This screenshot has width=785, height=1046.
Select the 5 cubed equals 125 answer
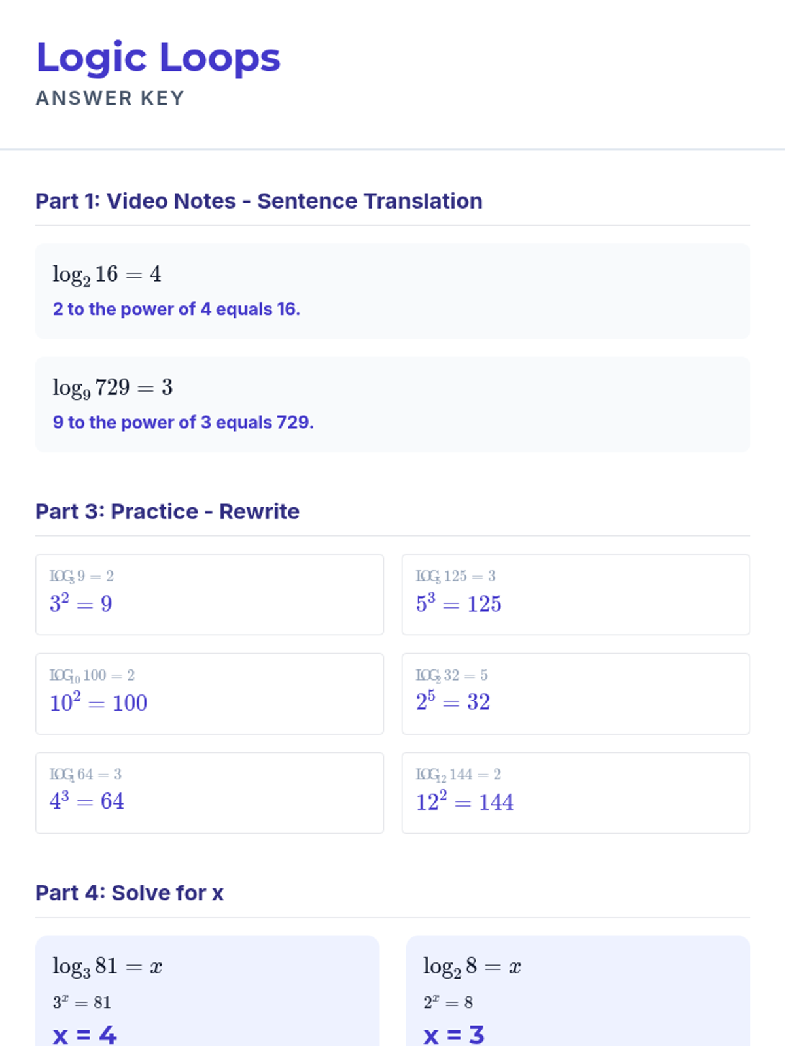459,603
